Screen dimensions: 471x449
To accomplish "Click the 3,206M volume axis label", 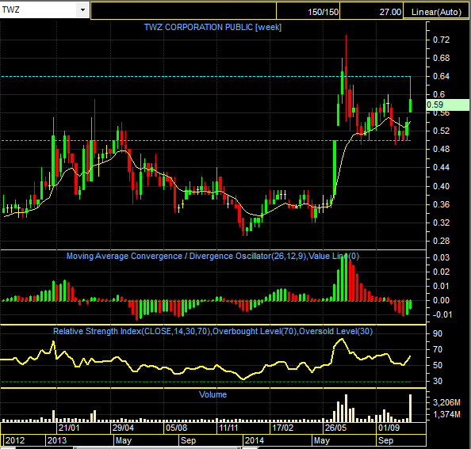I will [x=446, y=402].
